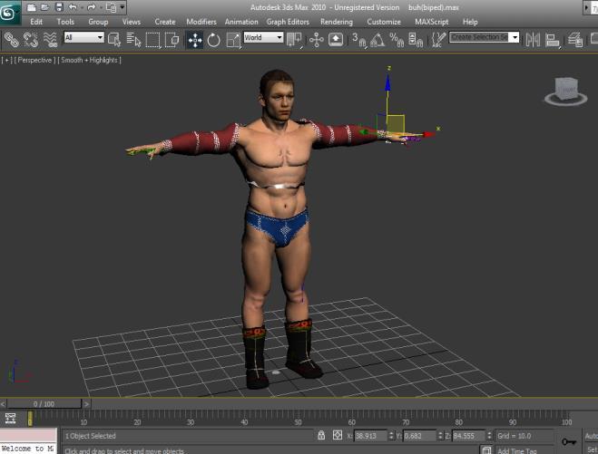Select the Unlink Selection tool

point(31,40)
